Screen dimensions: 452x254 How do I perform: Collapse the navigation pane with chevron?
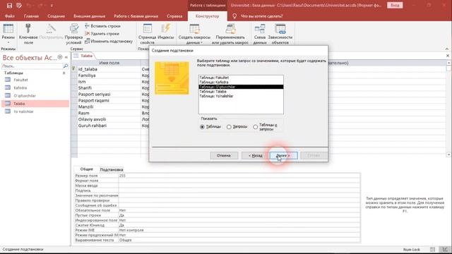[x=66, y=57]
